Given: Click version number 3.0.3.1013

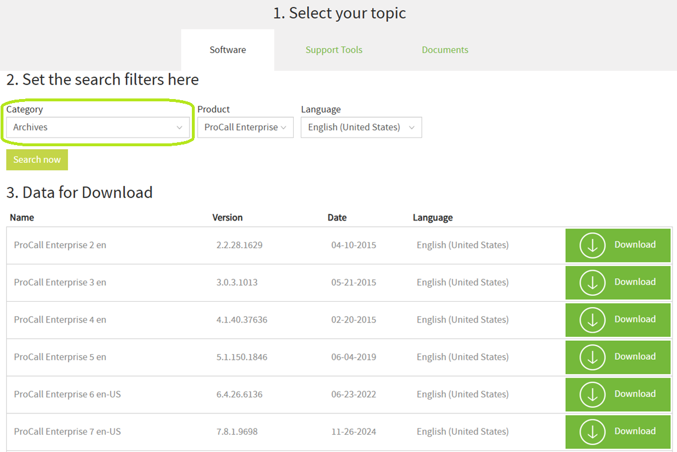Looking at the screenshot, I should [237, 283].
